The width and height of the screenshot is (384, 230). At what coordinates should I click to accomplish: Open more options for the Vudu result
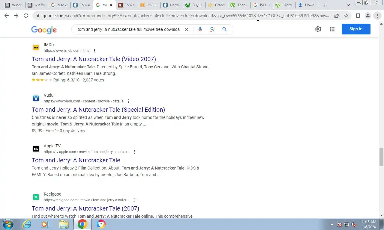point(128,101)
